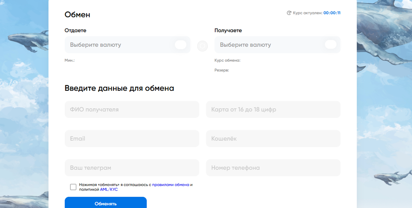
Task: Click the "Введите данные для обмена" heading
Action: point(119,88)
